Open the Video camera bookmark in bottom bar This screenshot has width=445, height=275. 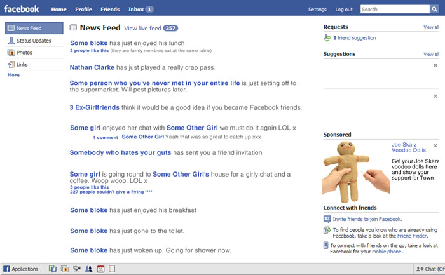pos(77,269)
